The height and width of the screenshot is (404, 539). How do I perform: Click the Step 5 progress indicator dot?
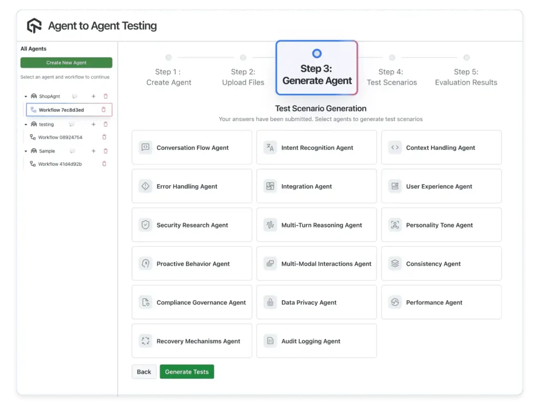pyautogui.click(x=466, y=58)
